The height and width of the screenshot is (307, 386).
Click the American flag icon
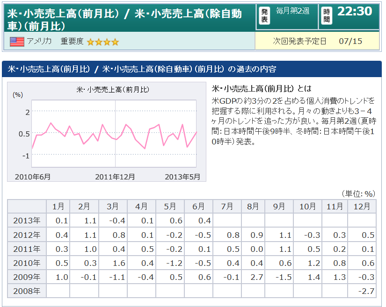pyautogui.click(x=17, y=42)
